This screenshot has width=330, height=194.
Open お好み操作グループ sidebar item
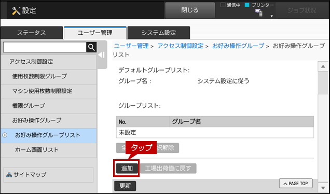[x=48, y=120]
